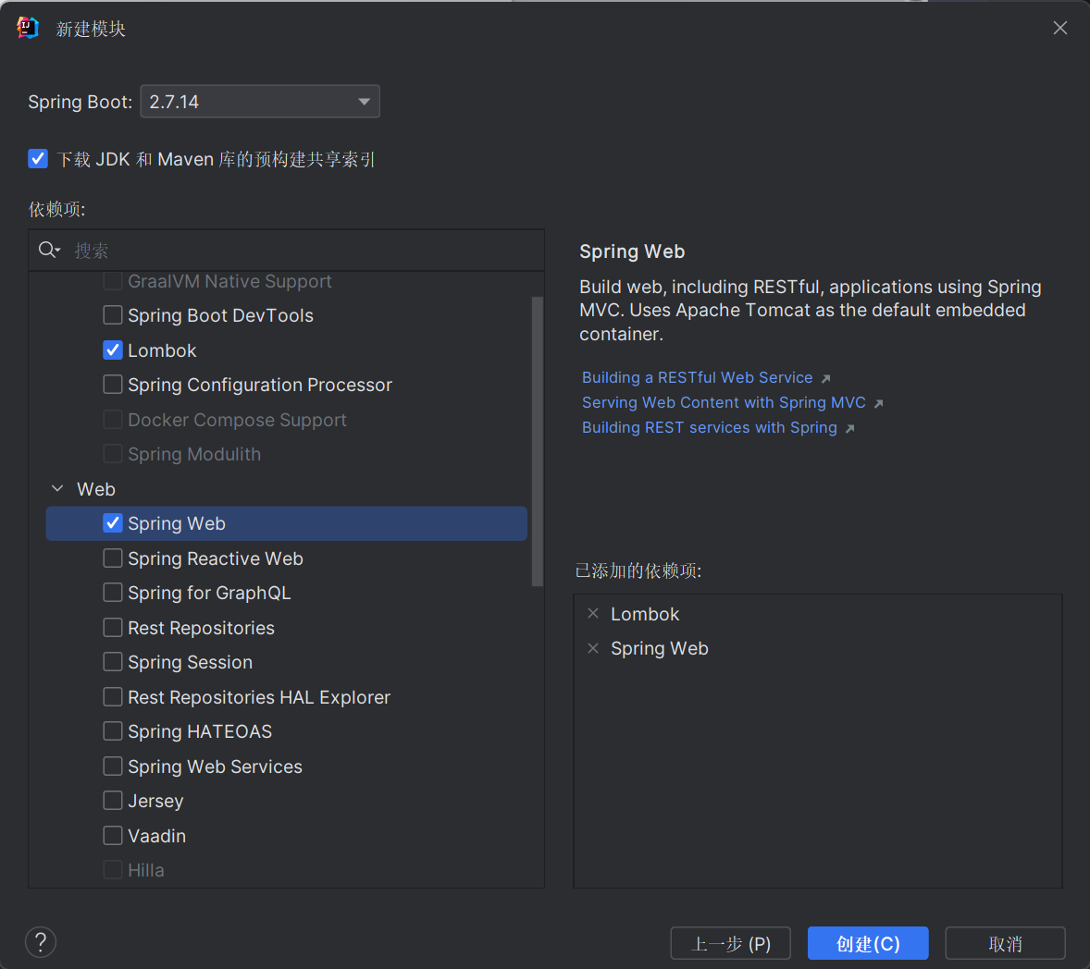Click the help question mark button

[41, 942]
